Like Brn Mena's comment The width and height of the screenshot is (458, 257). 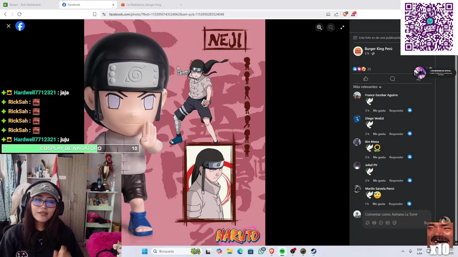[379, 157]
